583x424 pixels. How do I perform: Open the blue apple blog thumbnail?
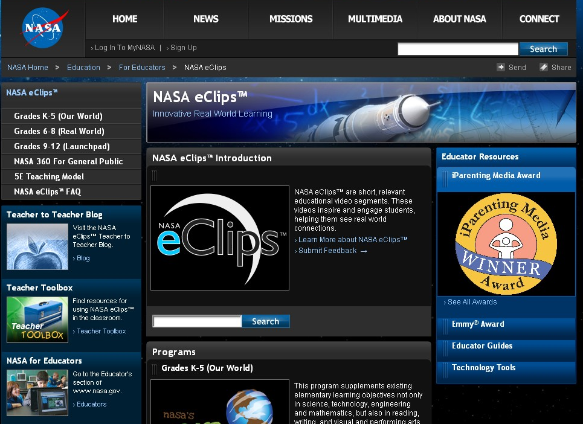[37, 247]
